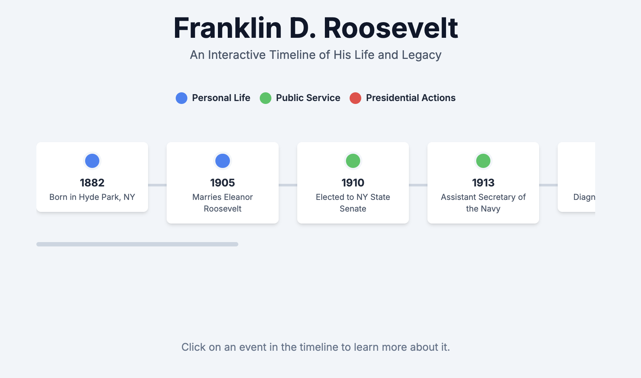
Task: Click the red Presidential Actions legend dot
Action: (355, 98)
